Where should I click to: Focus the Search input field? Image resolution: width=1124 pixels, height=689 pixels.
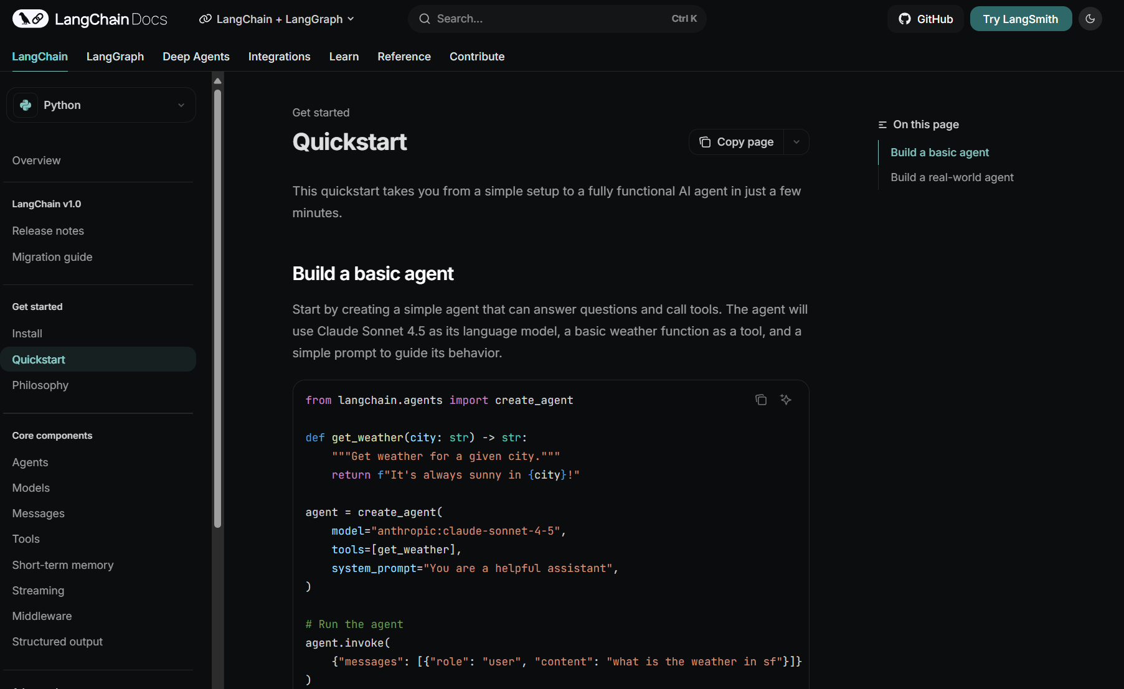[548, 19]
